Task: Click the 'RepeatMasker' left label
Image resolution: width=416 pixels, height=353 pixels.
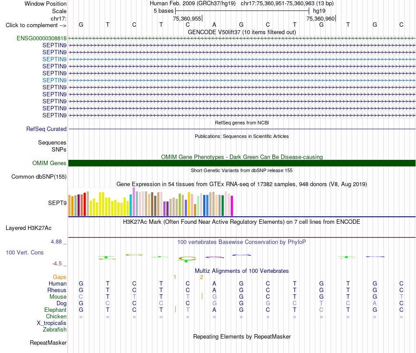Action: pos(48,343)
